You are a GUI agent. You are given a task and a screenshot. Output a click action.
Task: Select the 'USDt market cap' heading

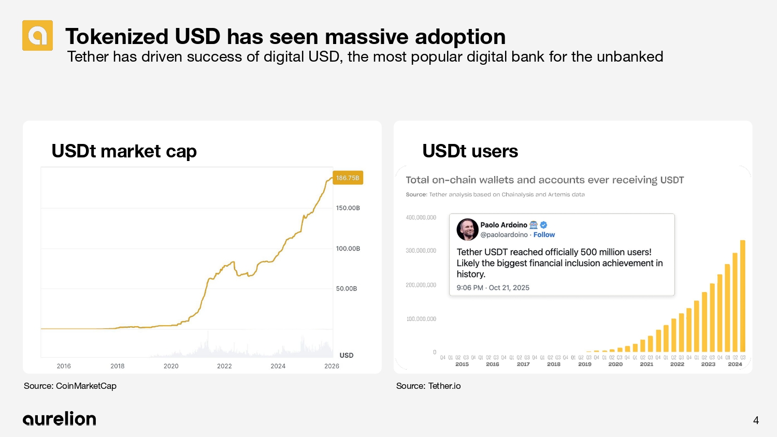(x=124, y=151)
